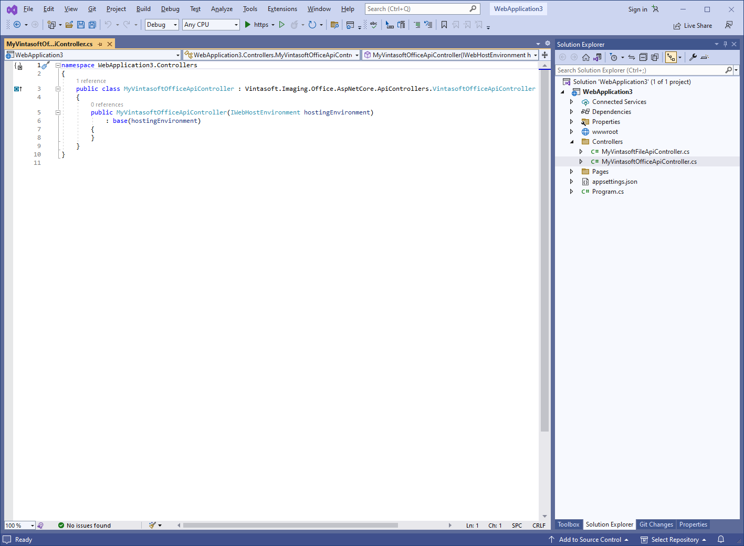The image size is (744, 546).
Task: Click the Save All toolbar icon
Action: click(x=92, y=25)
